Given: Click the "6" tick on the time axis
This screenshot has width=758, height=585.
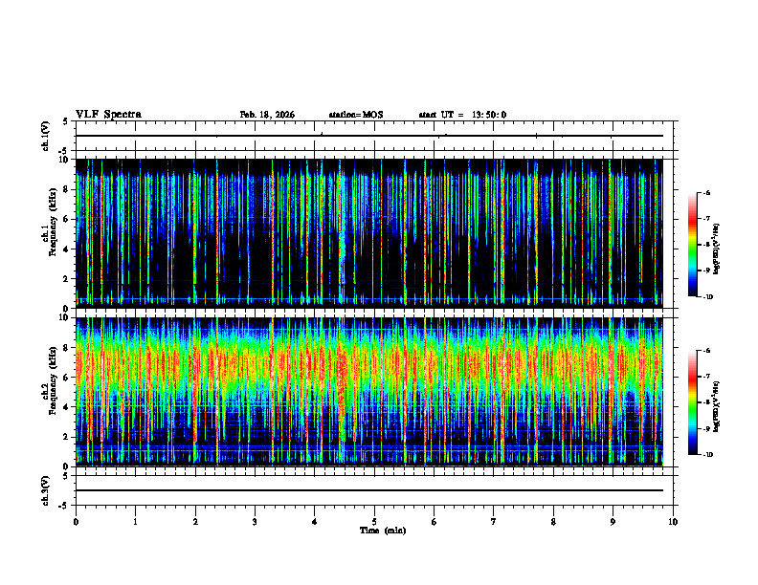Looking at the screenshot, I should click(435, 522).
